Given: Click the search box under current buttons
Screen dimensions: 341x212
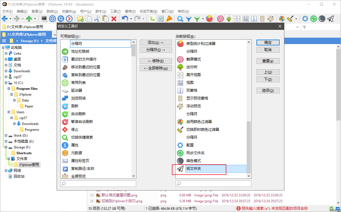Looking at the screenshot, I should [213, 184].
